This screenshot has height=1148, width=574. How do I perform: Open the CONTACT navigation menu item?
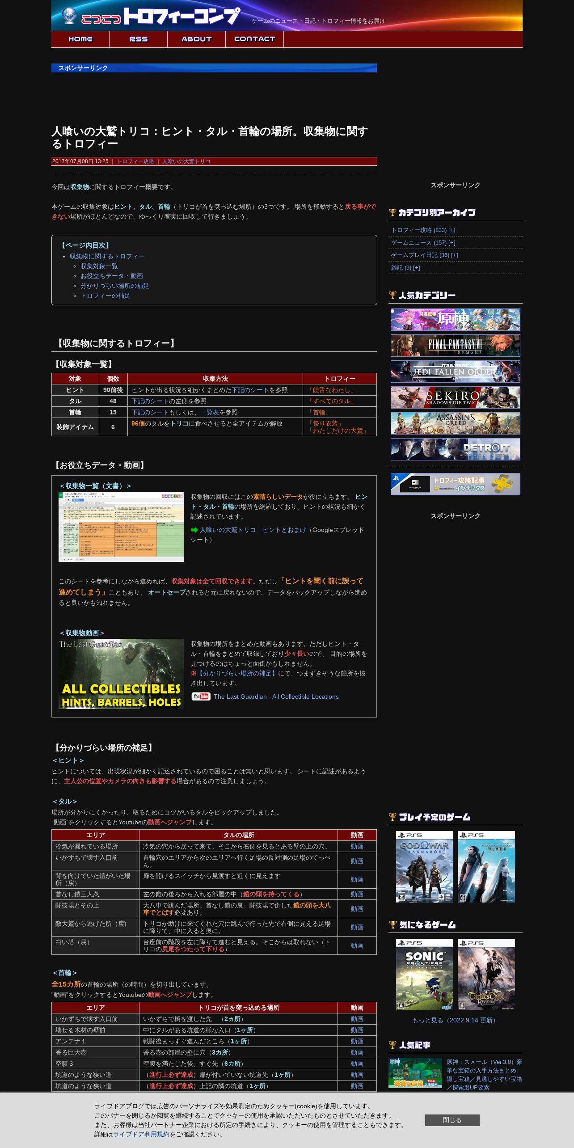(255, 39)
